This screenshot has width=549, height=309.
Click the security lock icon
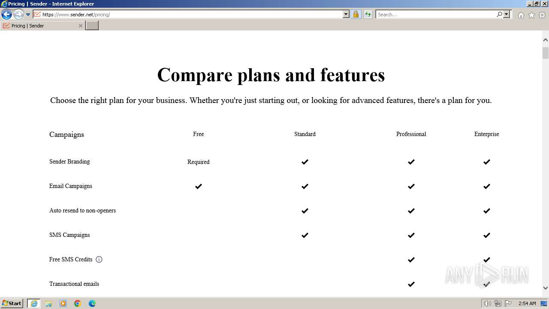tap(356, 14)
